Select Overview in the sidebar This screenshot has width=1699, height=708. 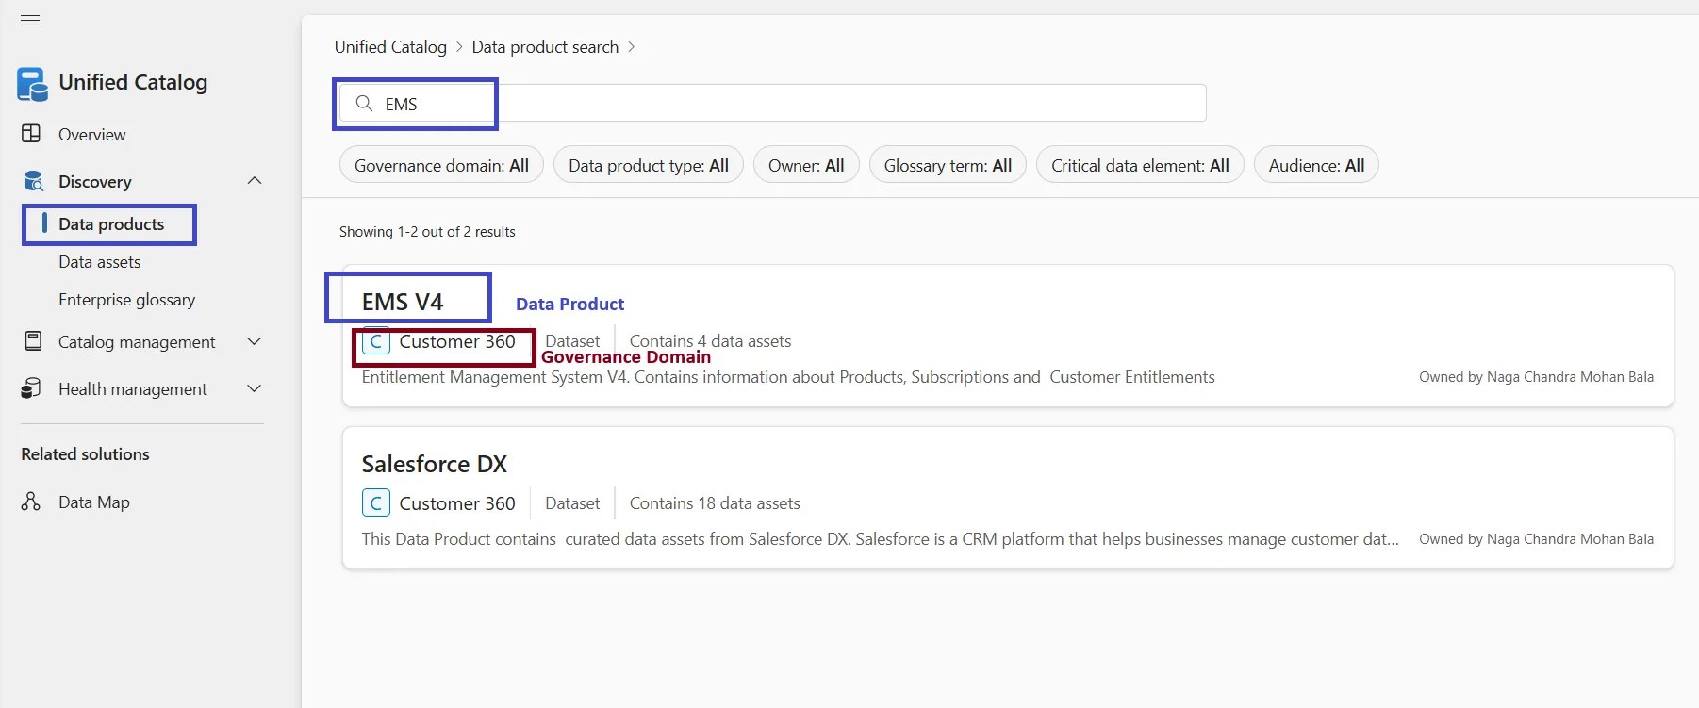[x=91, y=135]
